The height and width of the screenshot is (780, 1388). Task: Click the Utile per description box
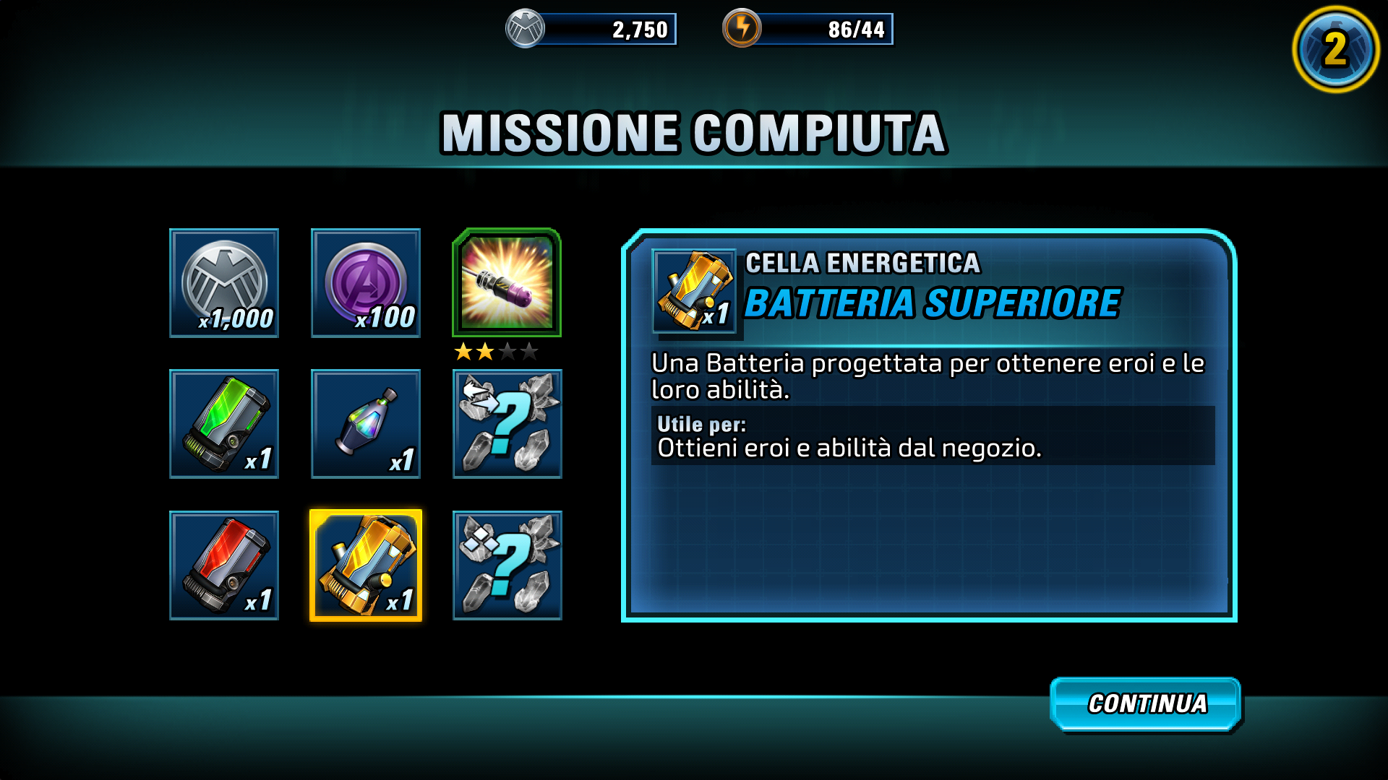click(x=933, y=435)
